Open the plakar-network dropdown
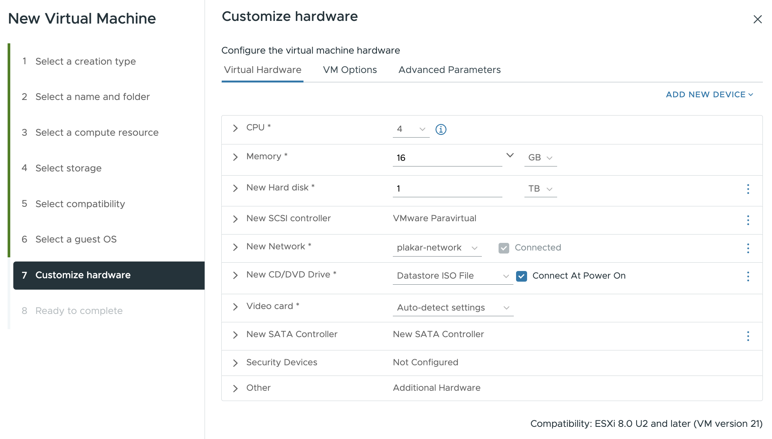 tap(437, 248)
